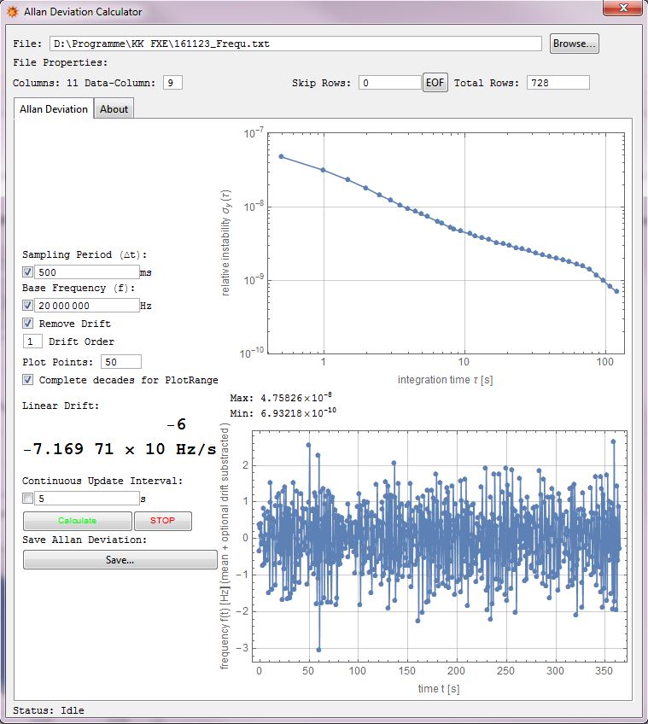Click the Plot Points field showing 50
Screen dimensions: 648x724
click(x=121, y=362)
